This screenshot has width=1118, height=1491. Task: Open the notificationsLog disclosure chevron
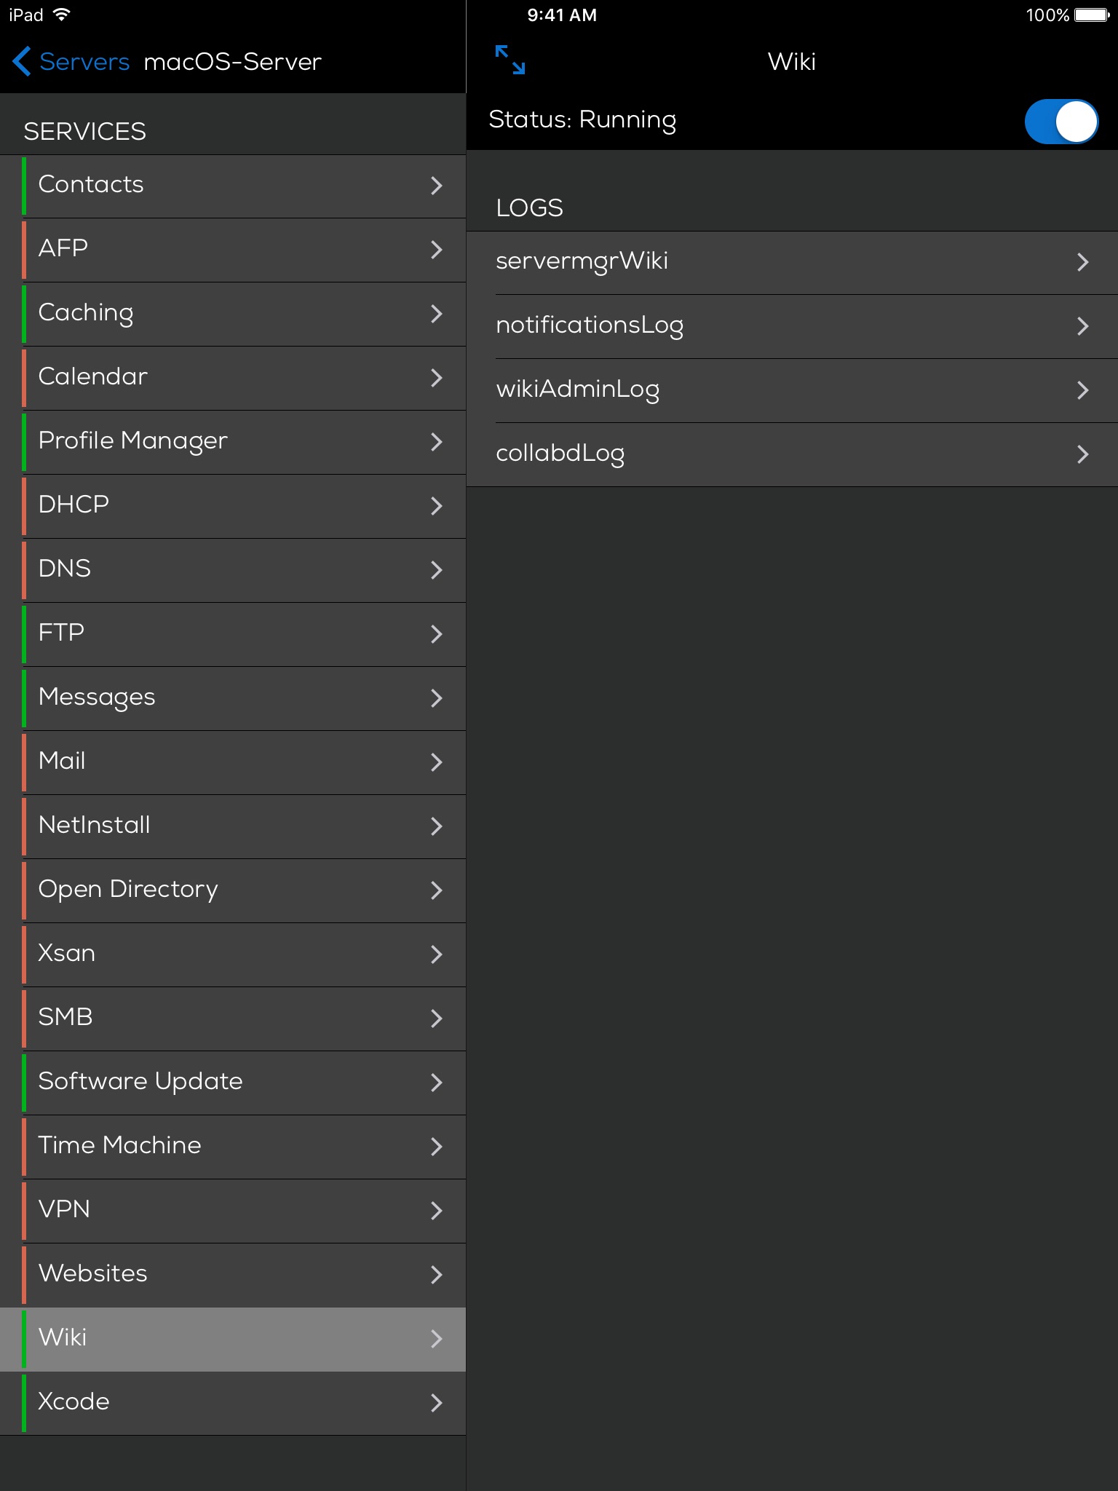1082,326
